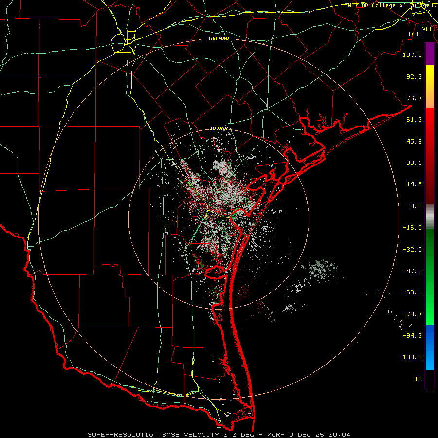
Task: Pick the purple segment of the velocity color bar
Action: (430, 54)
